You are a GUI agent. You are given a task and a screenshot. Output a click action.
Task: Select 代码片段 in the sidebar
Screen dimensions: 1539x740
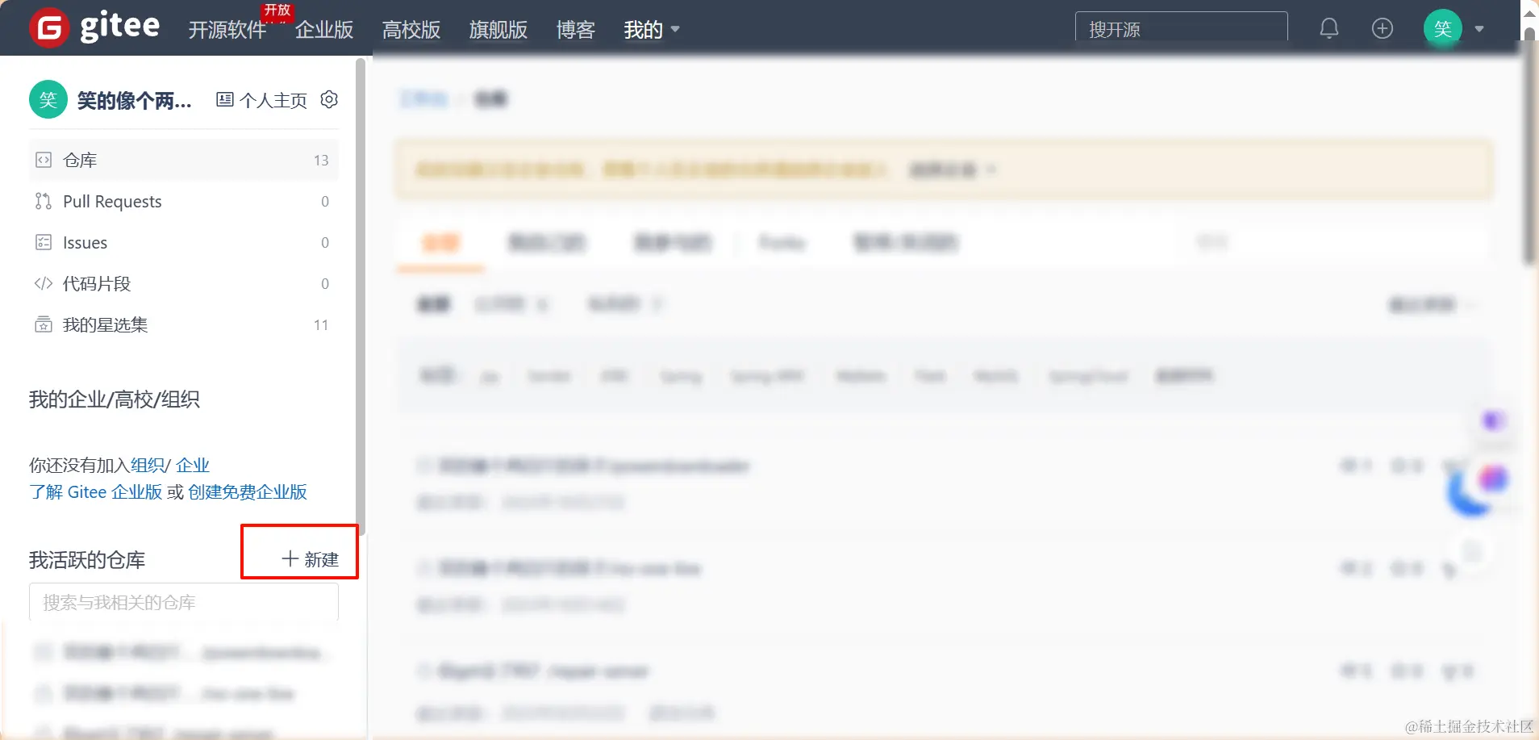(184, 283)
